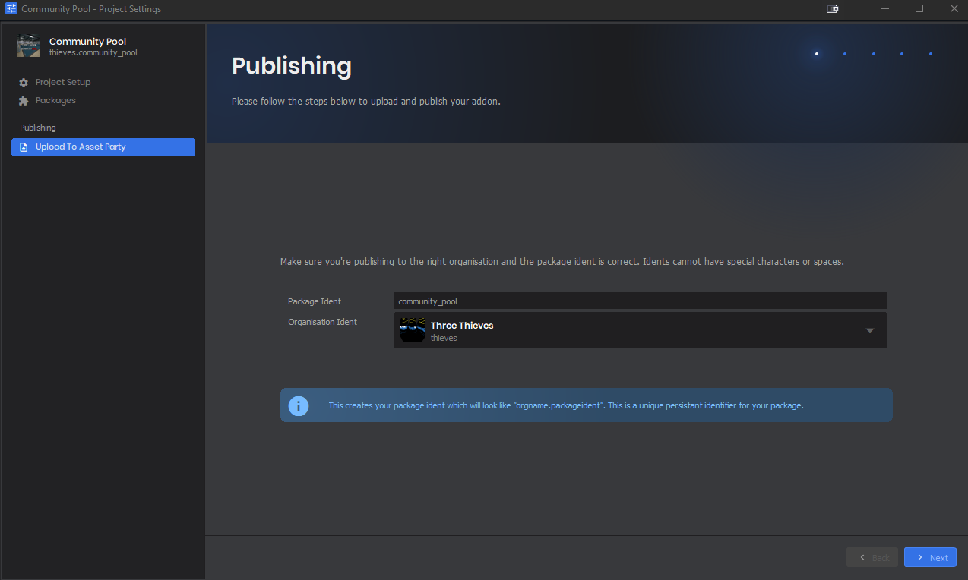
Task: Click the Packages puzzle piece icon
Action: click(x=24, y=101)
